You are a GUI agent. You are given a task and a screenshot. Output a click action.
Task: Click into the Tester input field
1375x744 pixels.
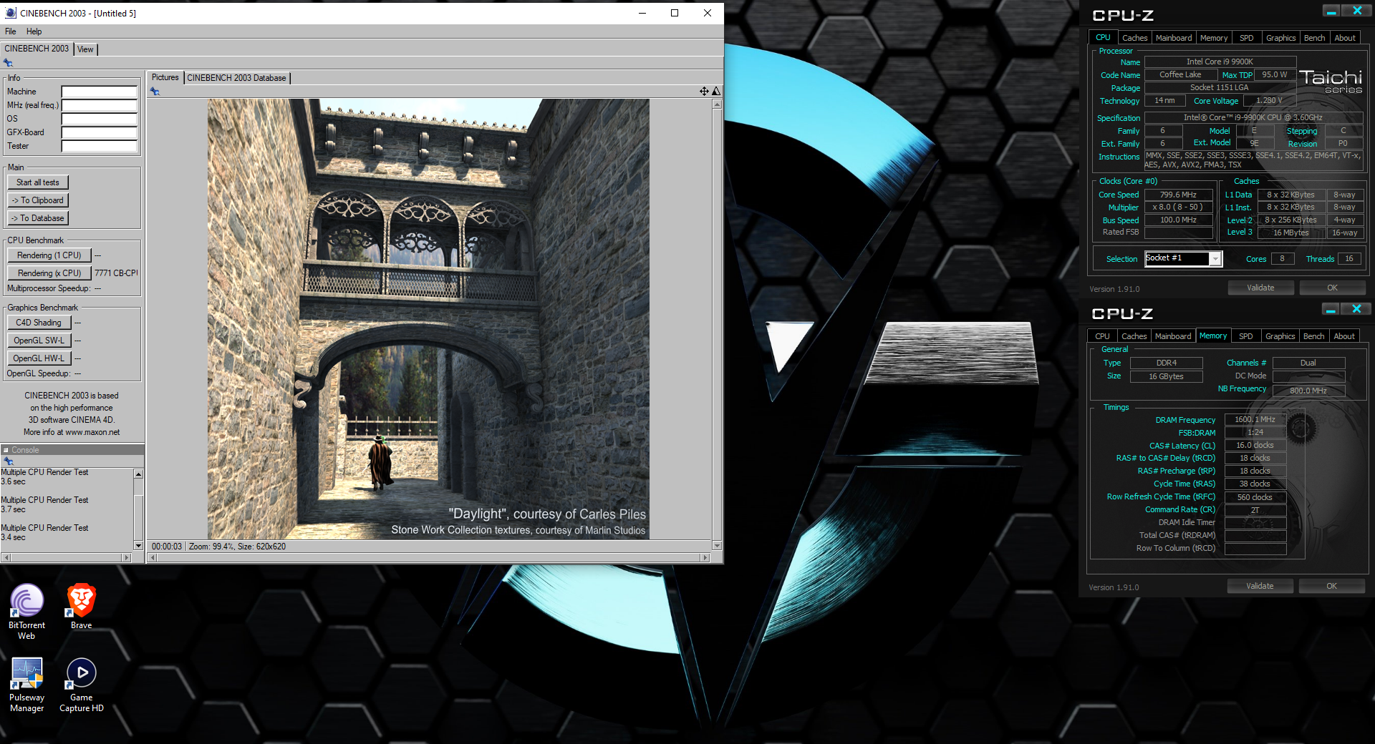coord(99,146)
